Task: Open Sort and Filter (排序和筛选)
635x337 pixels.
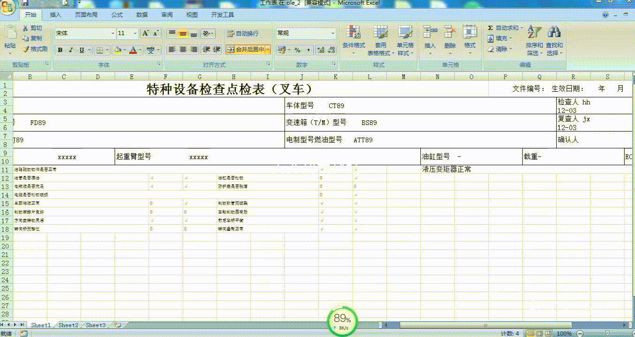Action: (534, 33)
